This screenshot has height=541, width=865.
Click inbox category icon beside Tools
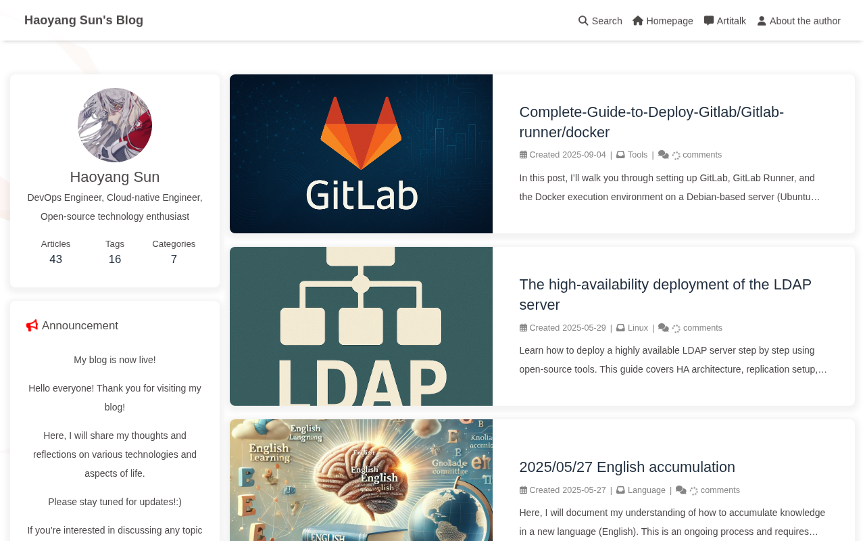coord(620,155)
